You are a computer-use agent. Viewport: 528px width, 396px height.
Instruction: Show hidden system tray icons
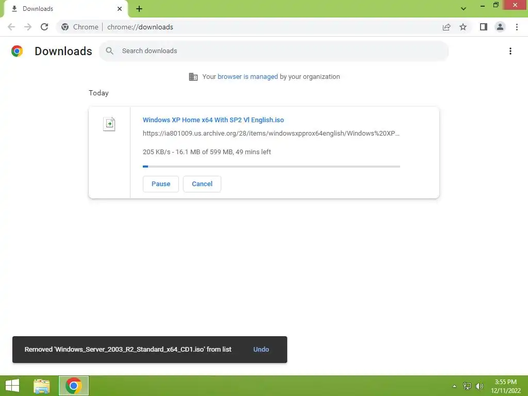click(x=454, y=386)
